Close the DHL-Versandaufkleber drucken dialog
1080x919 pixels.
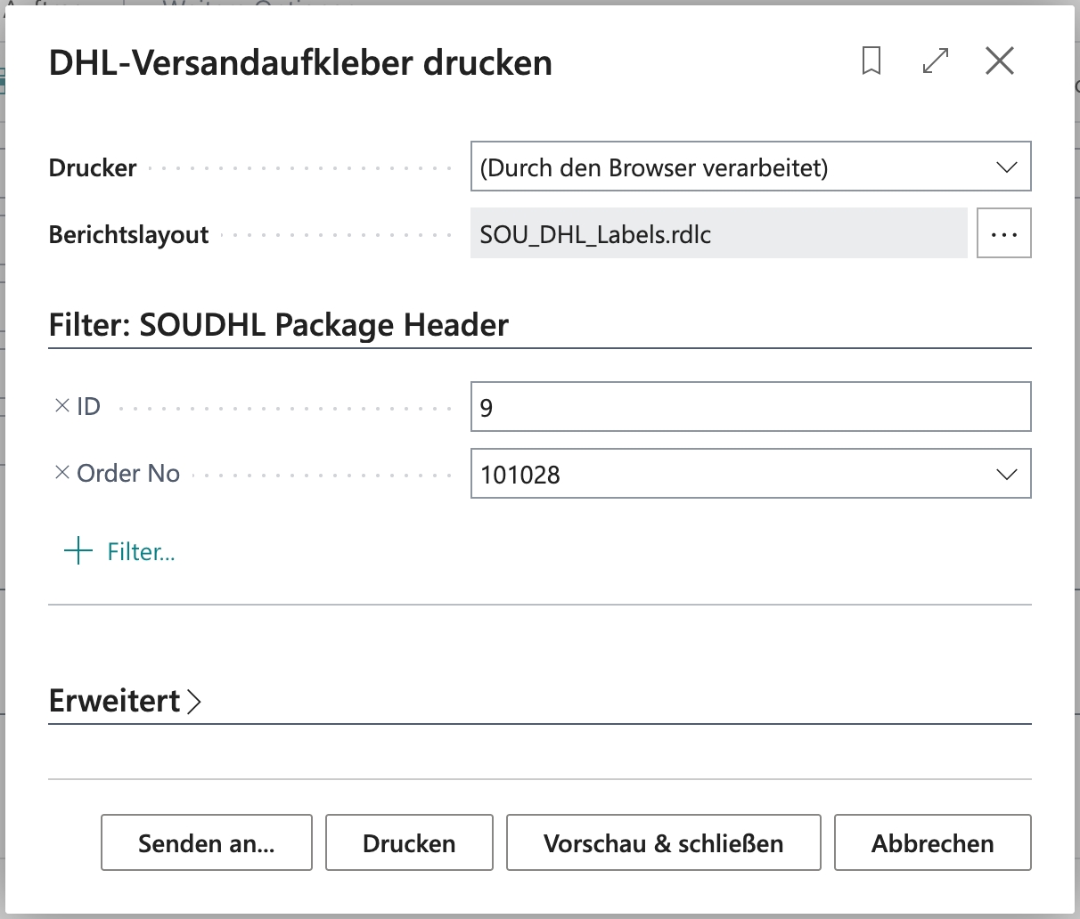point(1000,61)
